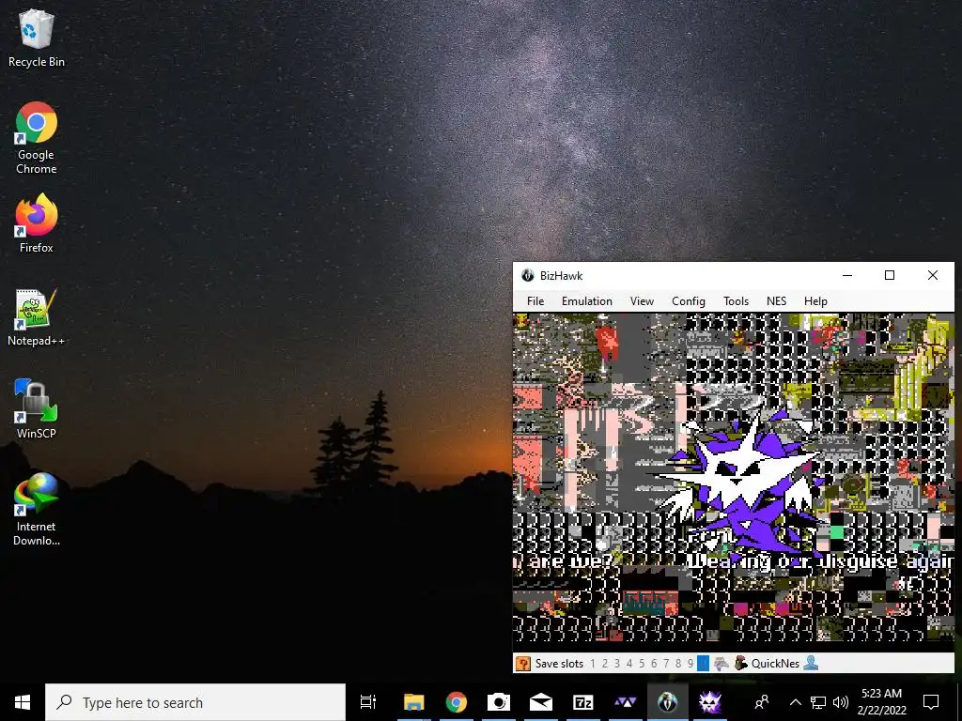Open the Camera app in taskbar
This screenshot has width=962, height=721.
498,702
